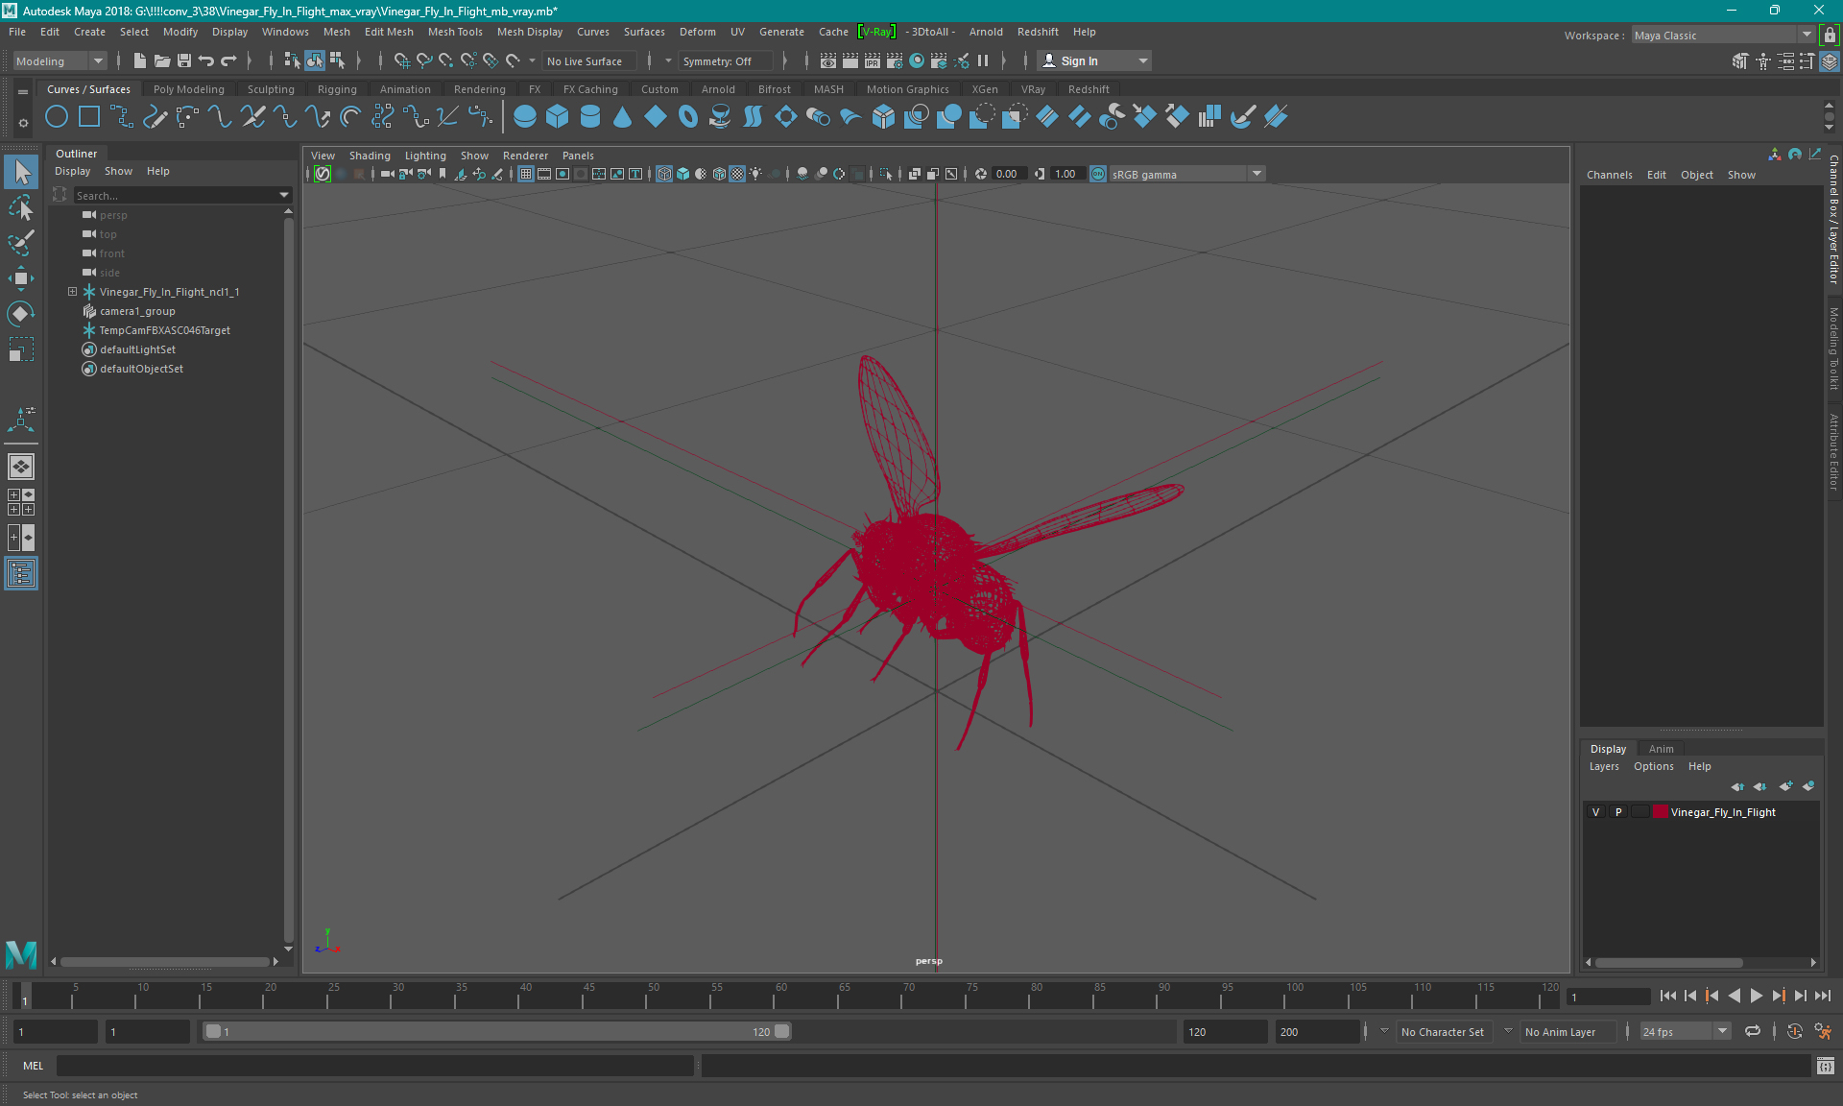Viewport: 1843px width, 1106px height.
Task: Click the Display tab in channels panel
Action: click(x=1608, y=748)
